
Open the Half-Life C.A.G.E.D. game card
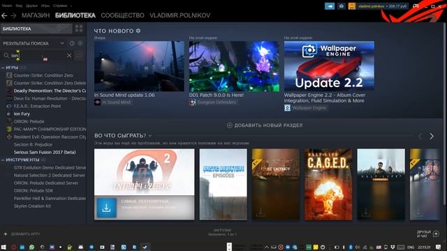[x=328, y=184]
